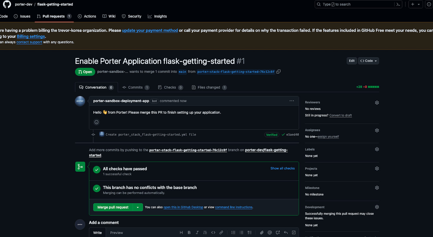The image size is (433, 237).
Task: Switch to Files changed tab
Action: [x=209, y=87]
